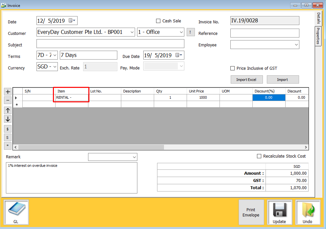Open the GL book icon button
The height and width of the screenshot is (229, 326).
point(16,212)
